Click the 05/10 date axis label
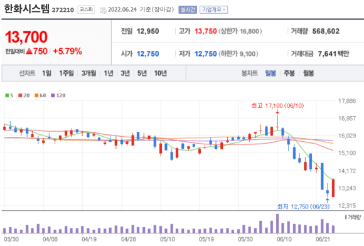 pyautogui.click(x=167, y=239)
